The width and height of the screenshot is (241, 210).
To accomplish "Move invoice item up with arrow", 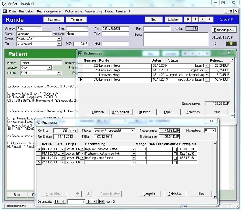I will [x=78, y=194].
